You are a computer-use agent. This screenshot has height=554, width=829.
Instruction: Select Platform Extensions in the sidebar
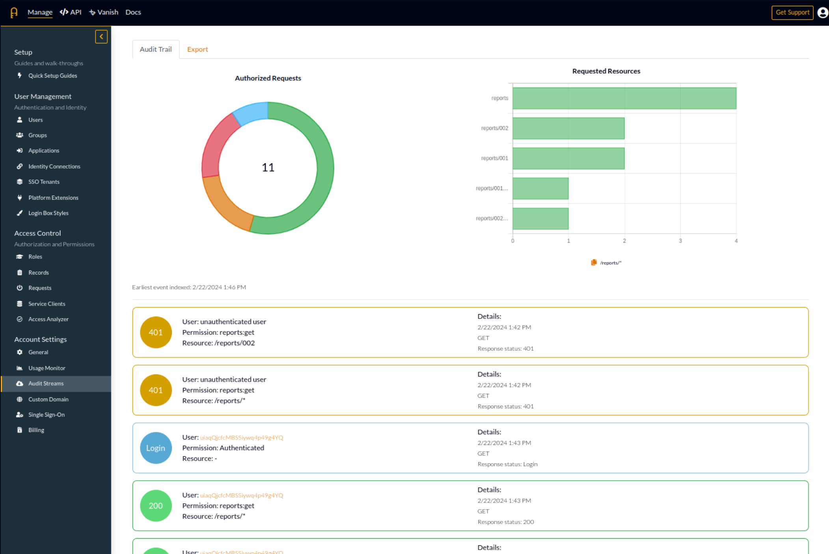point(53,197)
